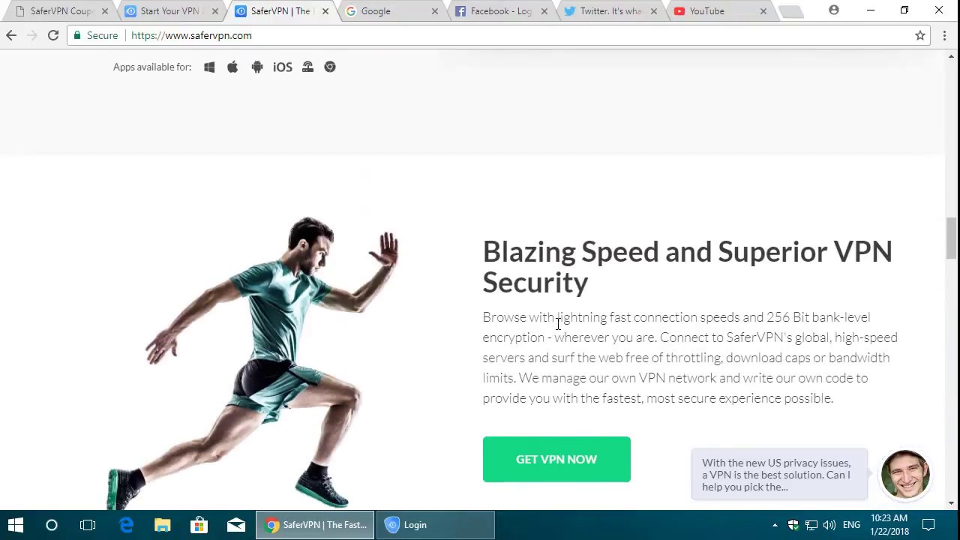
Task: Launch Microsoft Edge from the taskbar
Action: tap(126, 525)
